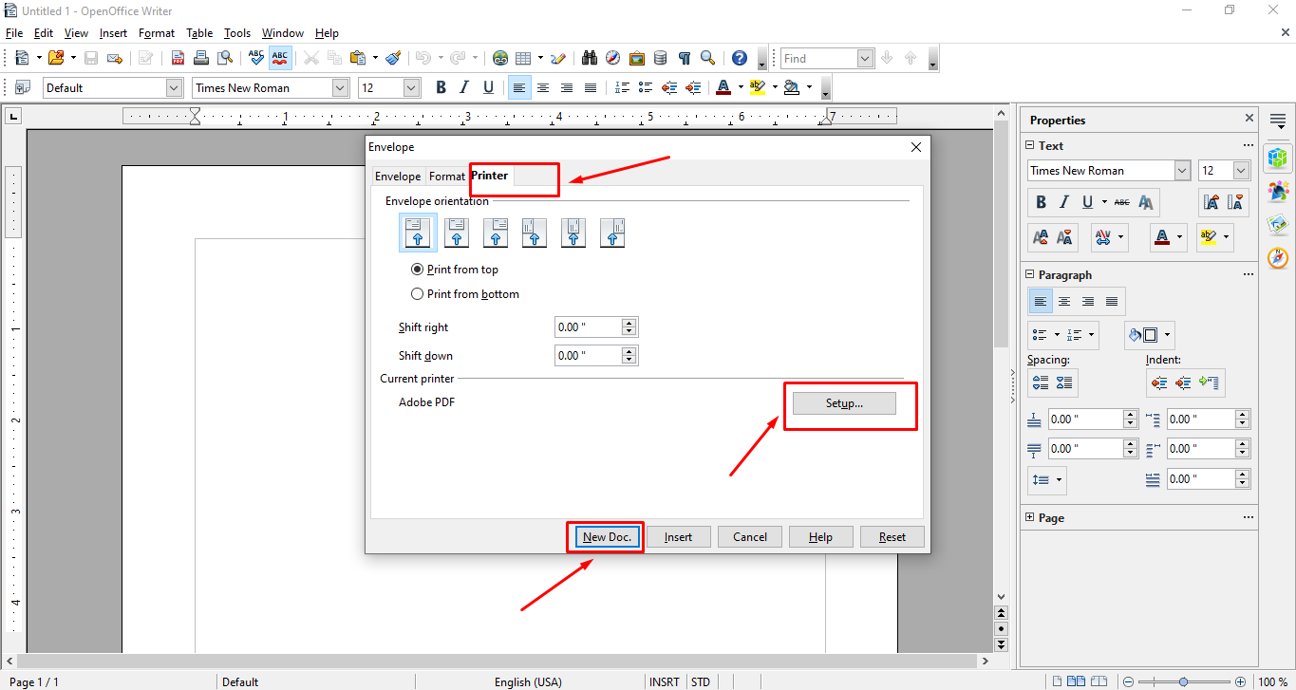Click the Setup... button
This screenshot has width=1296, height=690.
[x=844, y=403]
